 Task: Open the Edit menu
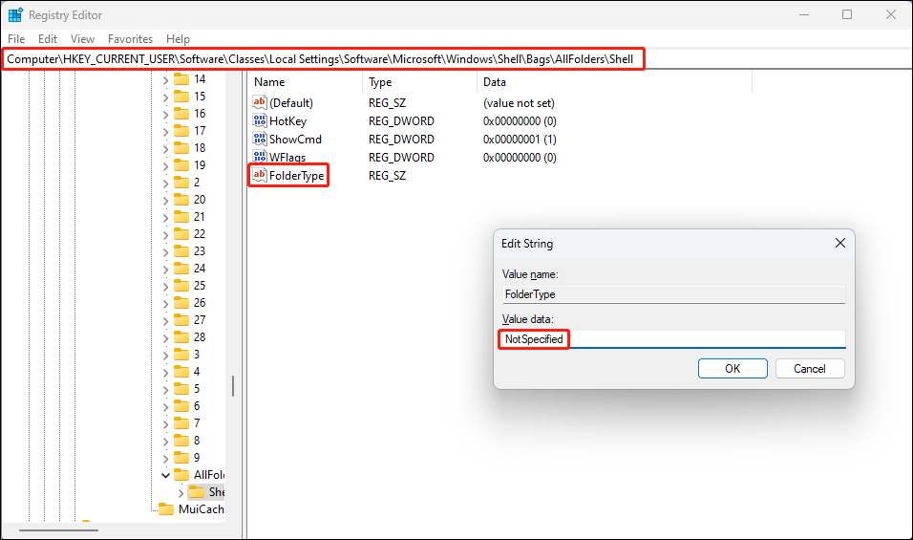click(48, 39)
